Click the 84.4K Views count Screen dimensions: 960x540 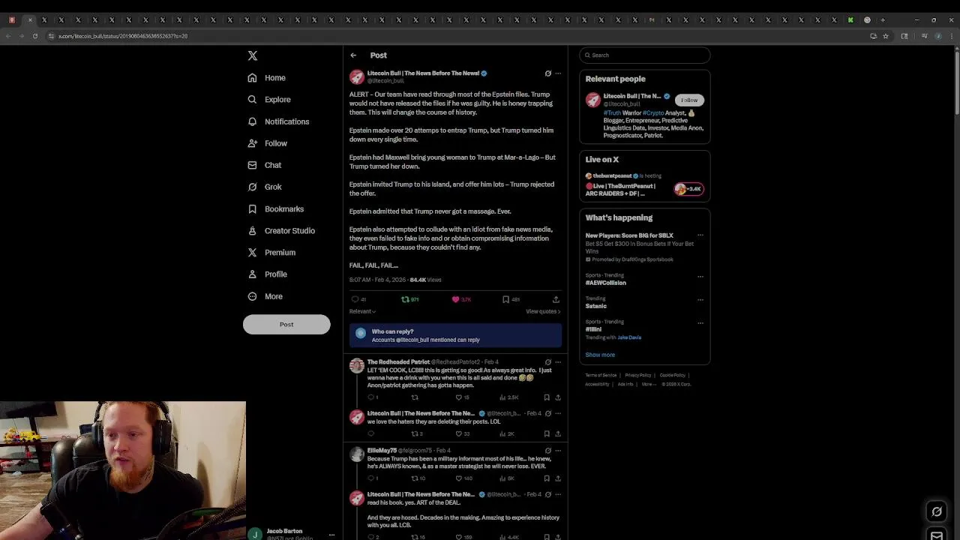(425, 280)
